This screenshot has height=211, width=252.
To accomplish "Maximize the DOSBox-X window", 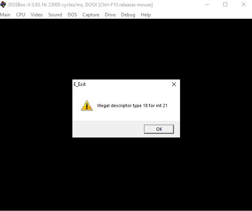I will (225, 4).
